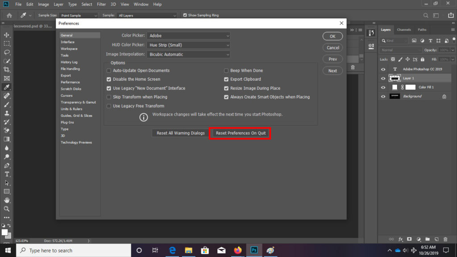457x257 pixels.
Task: Select the Hand tool
Action: (7, 200)
